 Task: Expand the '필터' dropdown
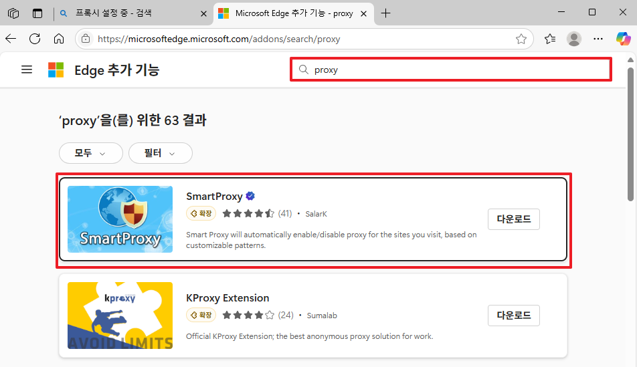coord(161,153)
